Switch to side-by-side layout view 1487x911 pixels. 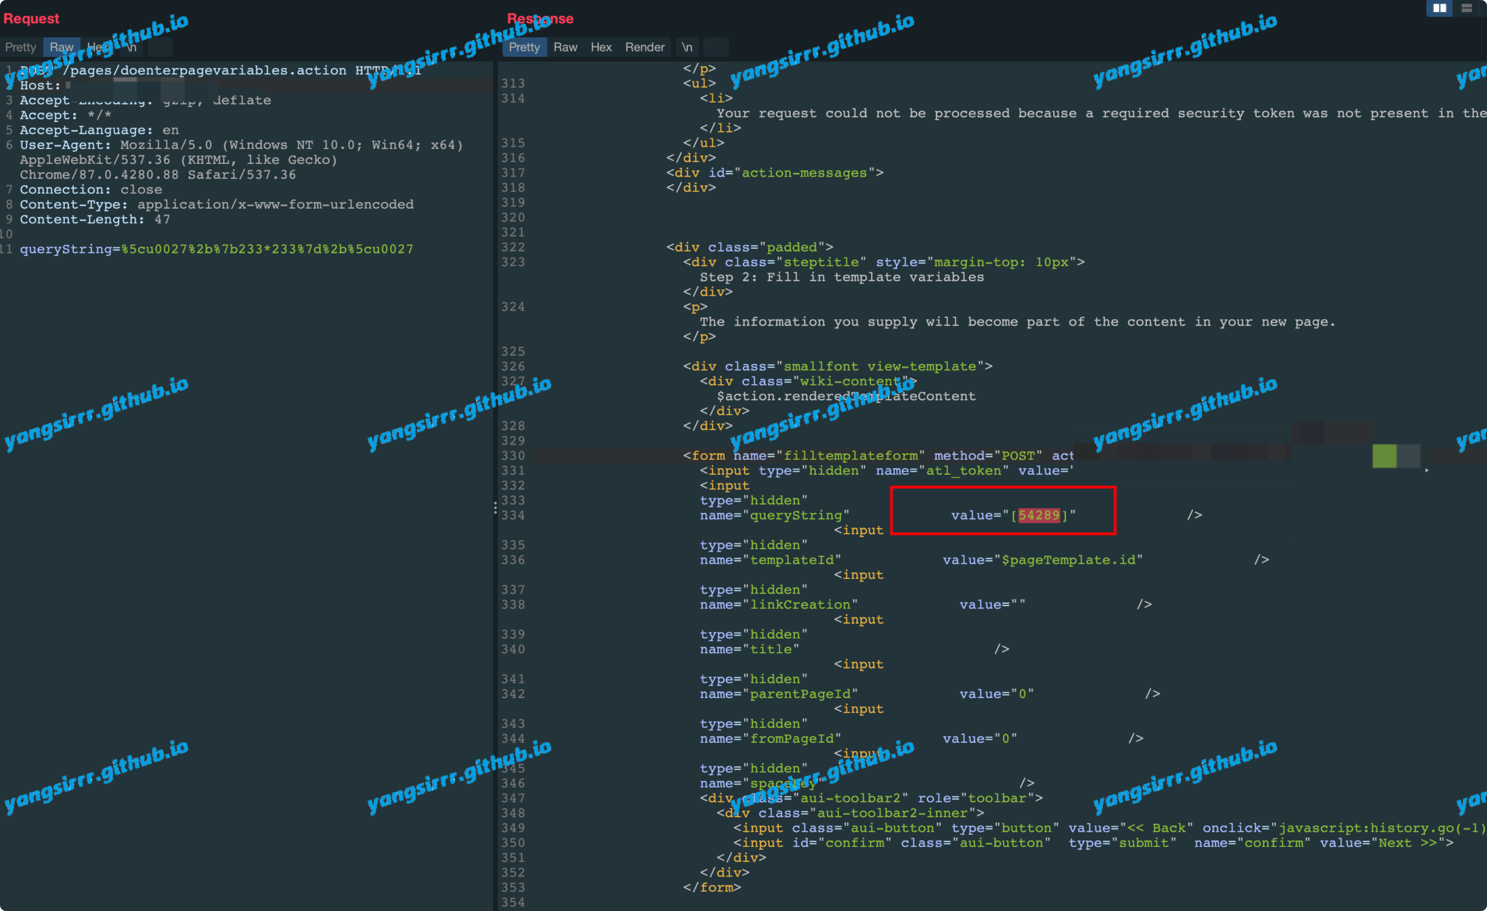click(x=1439, y=8)
